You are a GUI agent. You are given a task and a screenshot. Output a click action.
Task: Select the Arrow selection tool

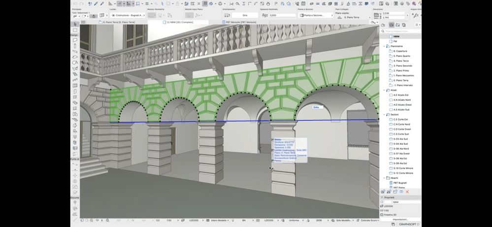point(75,24)
